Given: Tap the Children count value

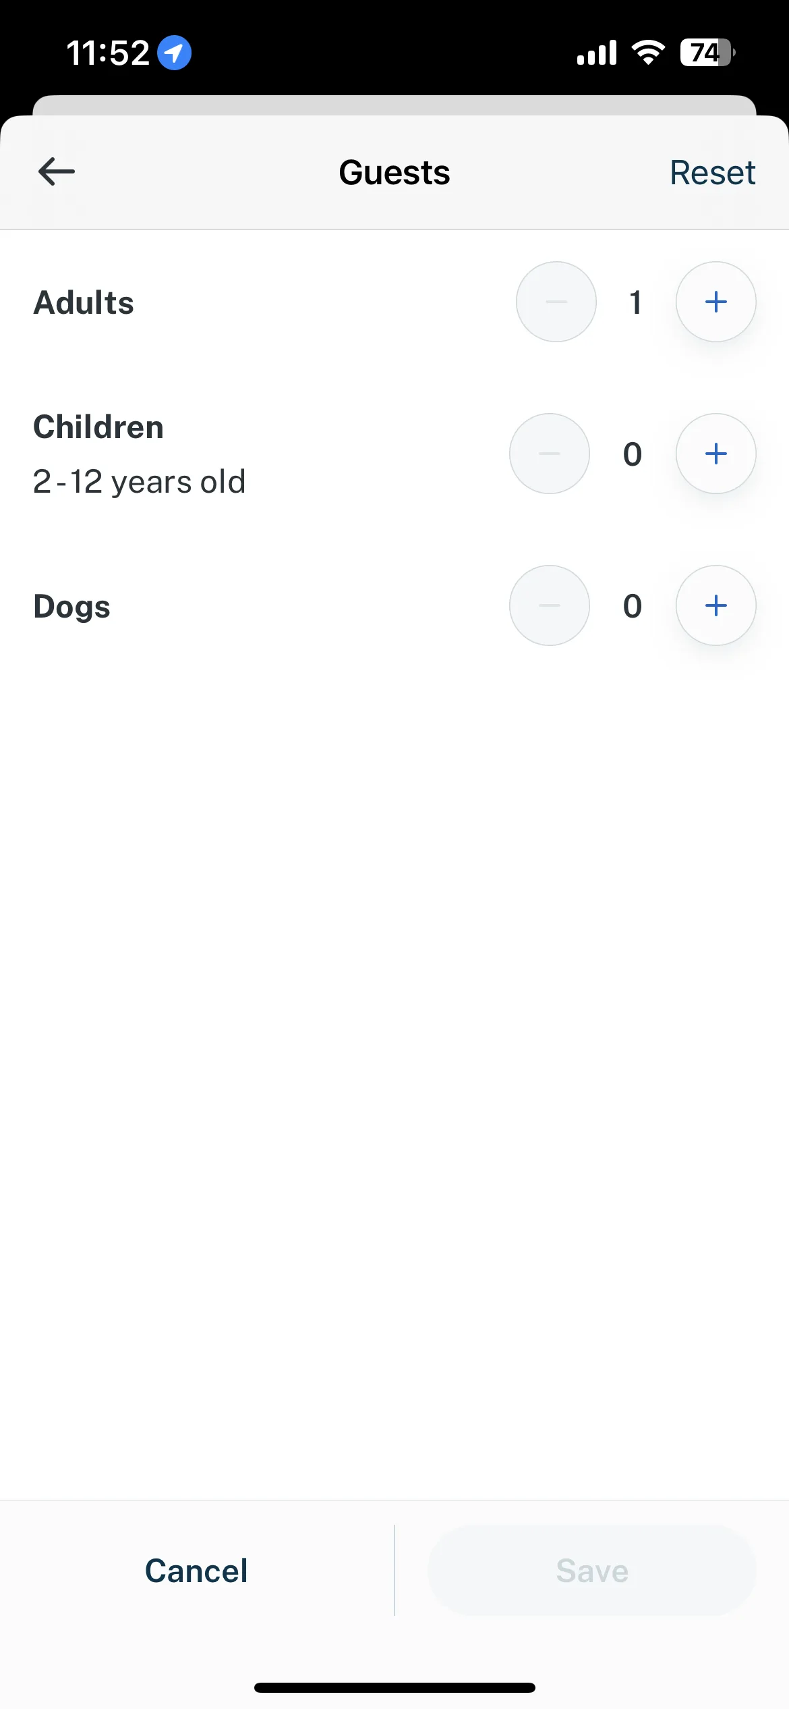Looking at the screenshot, I should [x=633, y=454].
